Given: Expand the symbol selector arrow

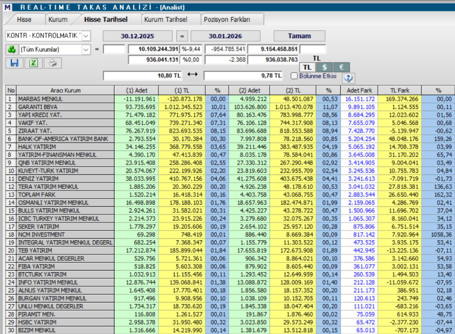Looking at the screenshot, I should pyautogui.click(x=85, y=36).
